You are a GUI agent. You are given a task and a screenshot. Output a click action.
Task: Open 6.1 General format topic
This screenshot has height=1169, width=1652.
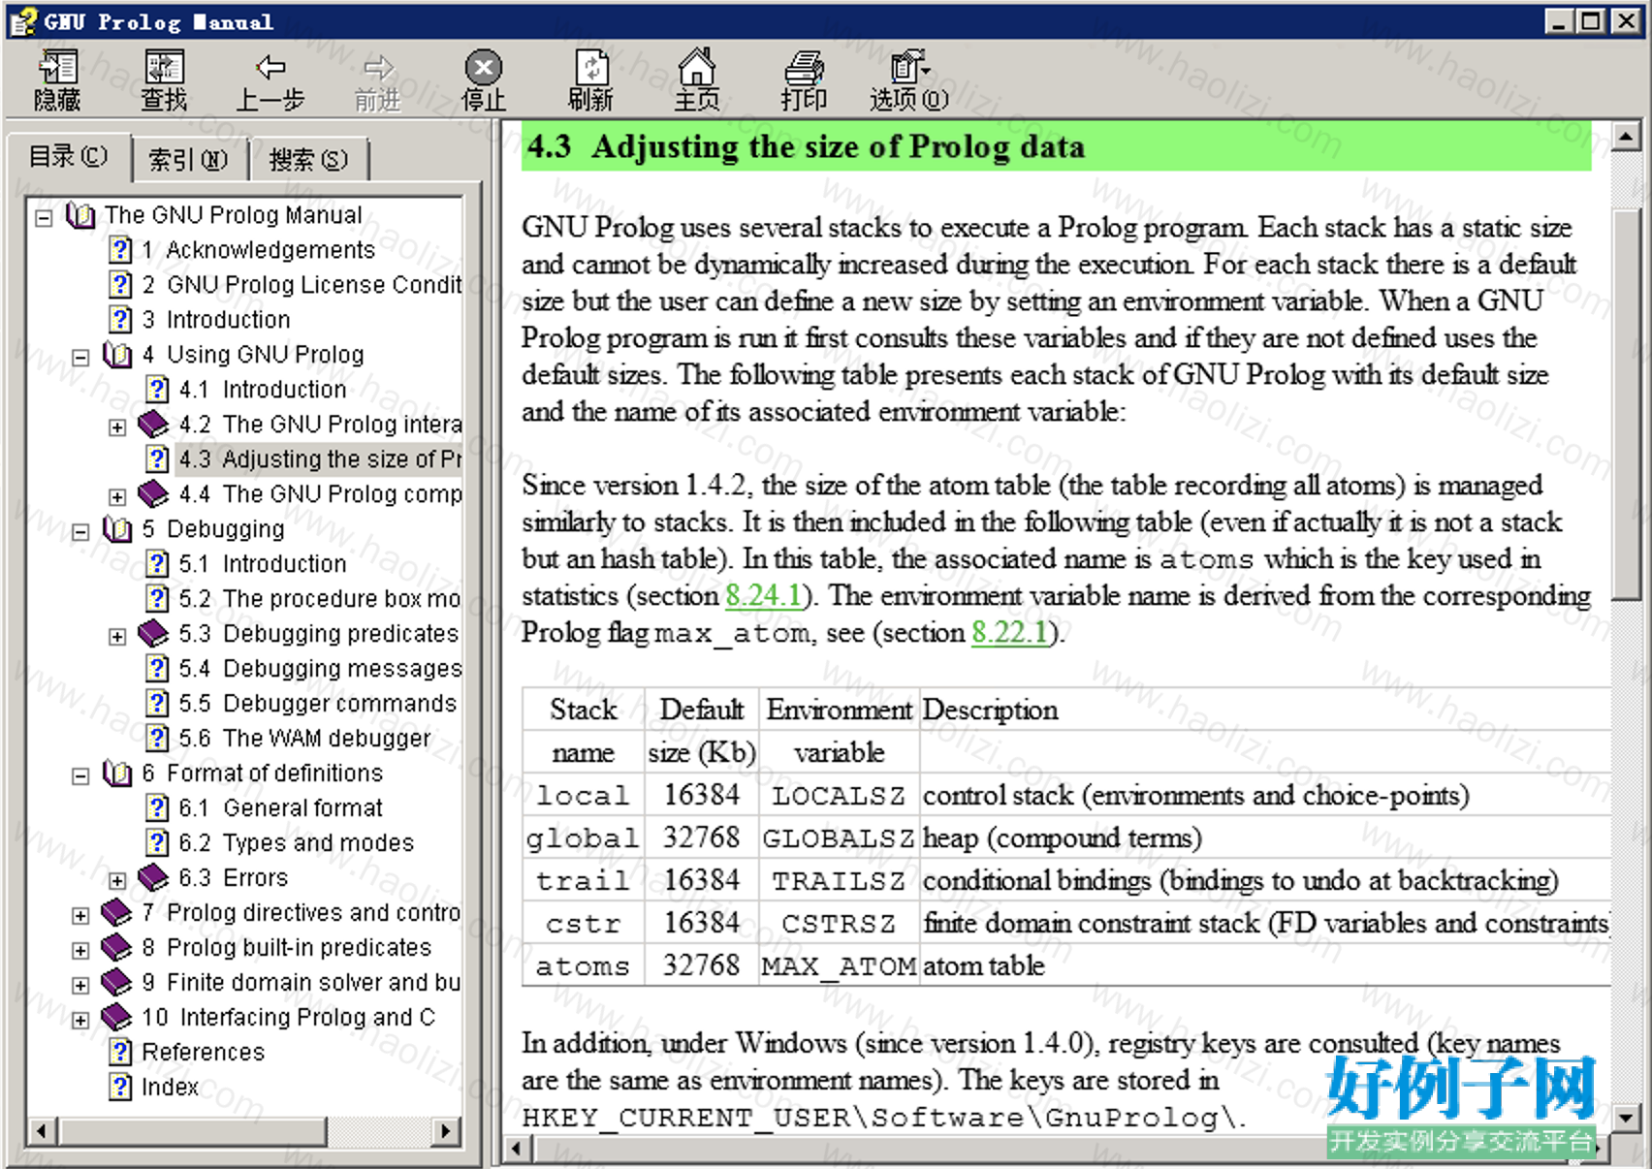click(281, 807)
